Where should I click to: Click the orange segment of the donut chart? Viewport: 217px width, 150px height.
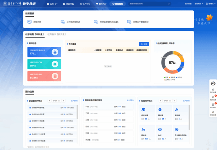tap(180, 56)
